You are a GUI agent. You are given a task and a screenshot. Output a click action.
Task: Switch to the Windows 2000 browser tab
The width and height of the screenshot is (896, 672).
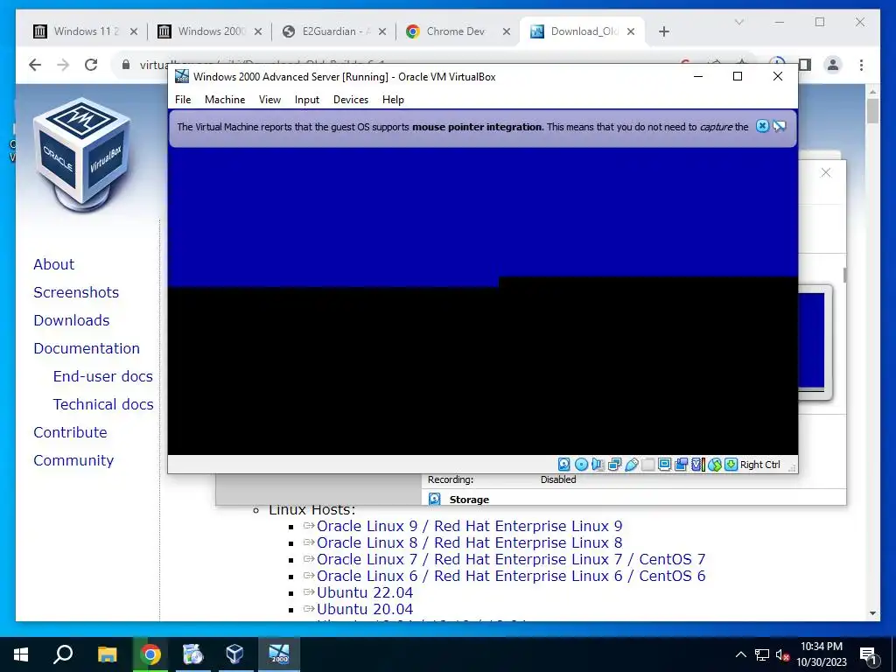(x=210, y=31)
